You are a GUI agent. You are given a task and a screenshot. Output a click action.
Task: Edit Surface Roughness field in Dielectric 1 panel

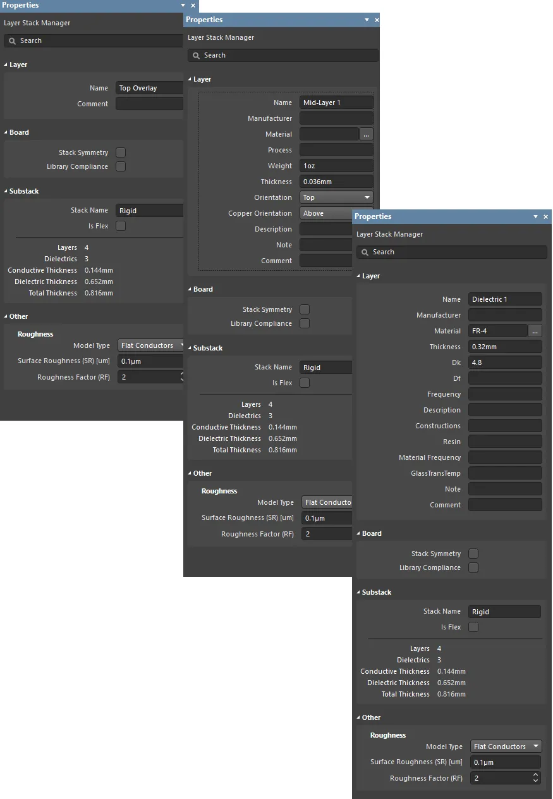coord(506,762)
